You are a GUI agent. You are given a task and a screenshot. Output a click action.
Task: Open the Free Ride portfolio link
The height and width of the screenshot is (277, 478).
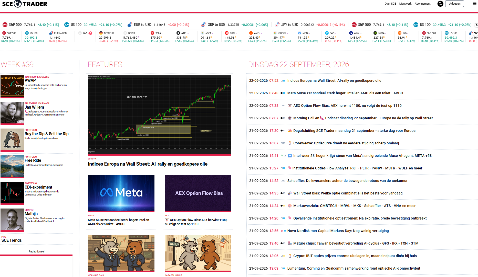[33, 160]
